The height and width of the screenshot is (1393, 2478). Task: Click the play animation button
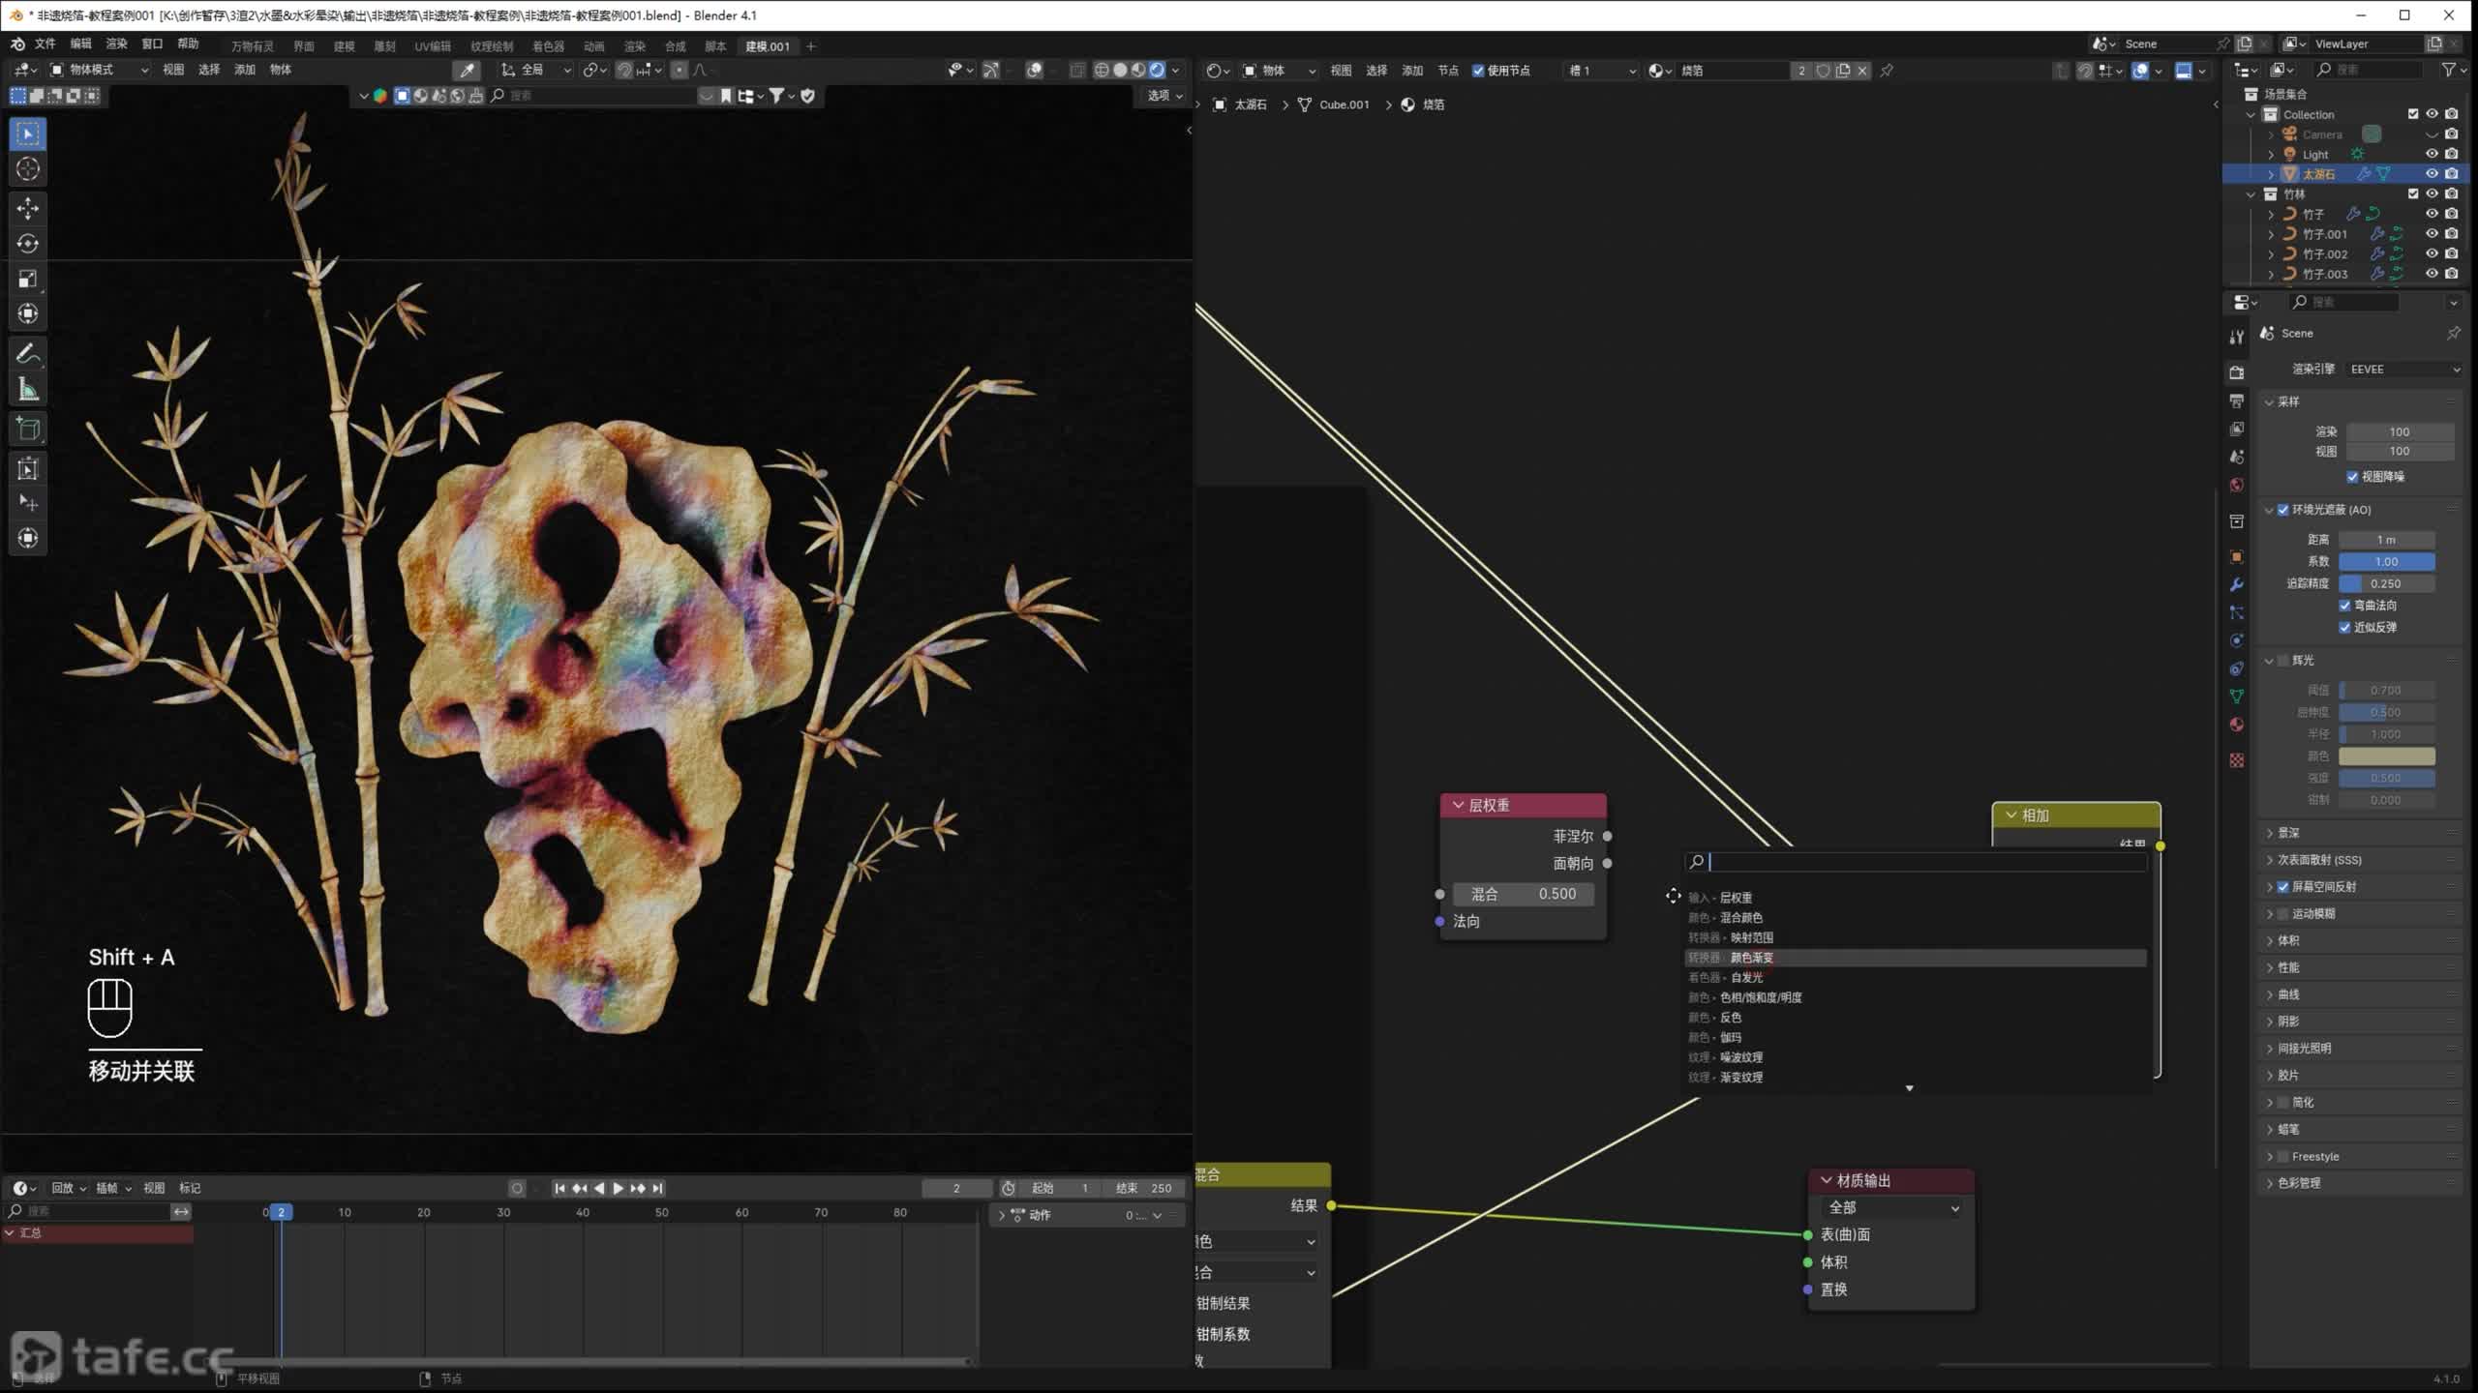[x=618, y=1188]
